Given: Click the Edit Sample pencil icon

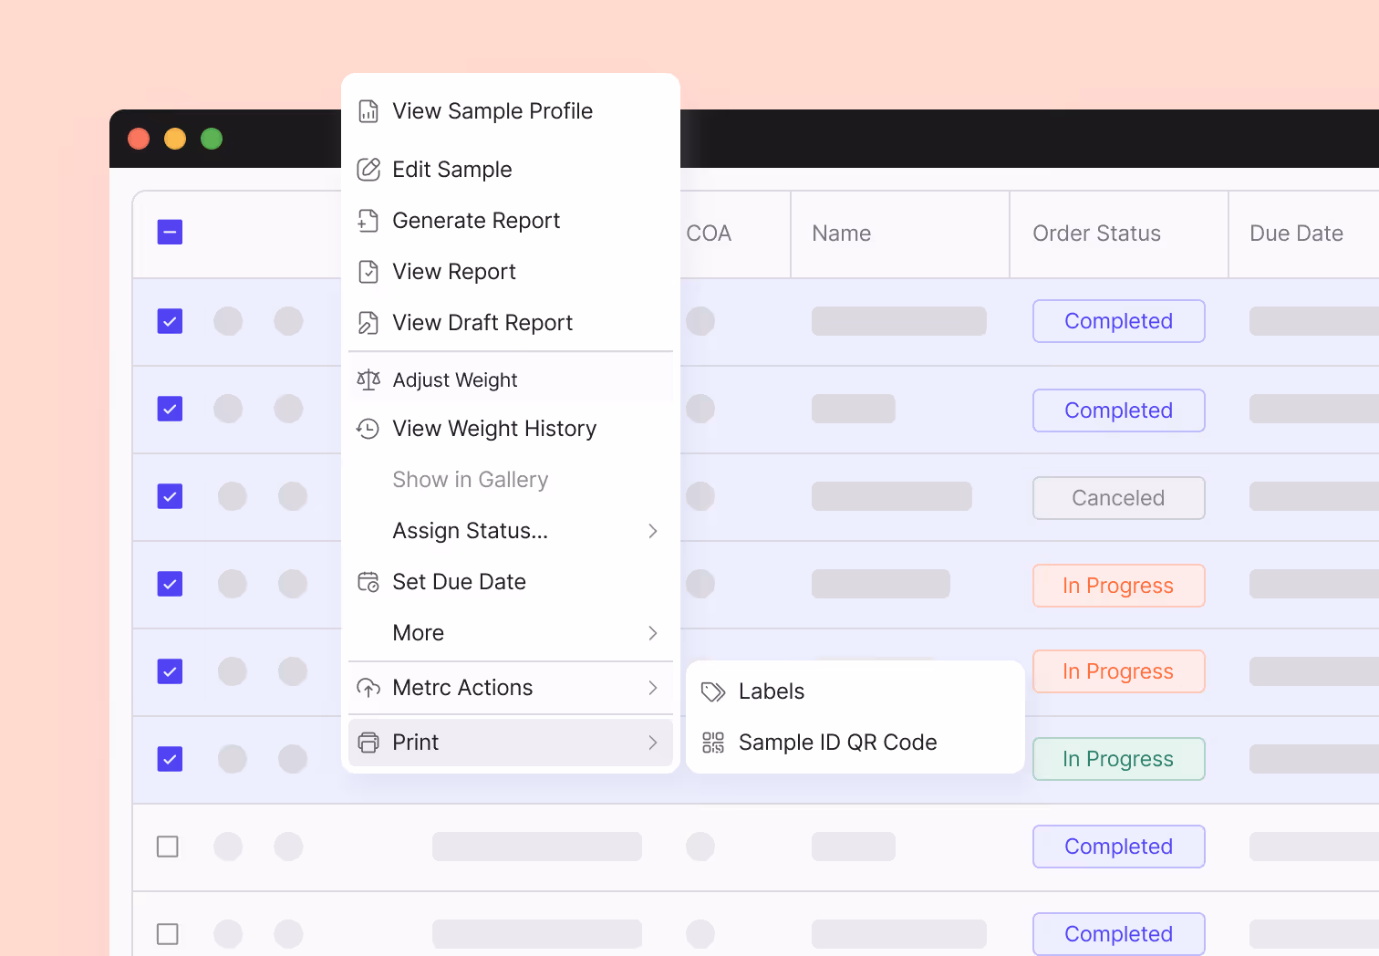Looking at the screenshot, I should point(368,169).
